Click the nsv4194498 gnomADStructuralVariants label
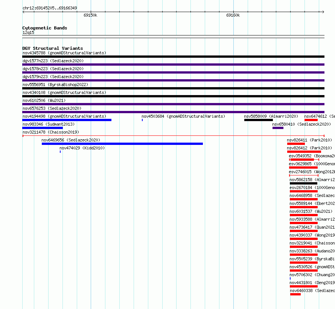Image resolution: width=335 pixels, height=309 pixels. (x=64, y=116)
